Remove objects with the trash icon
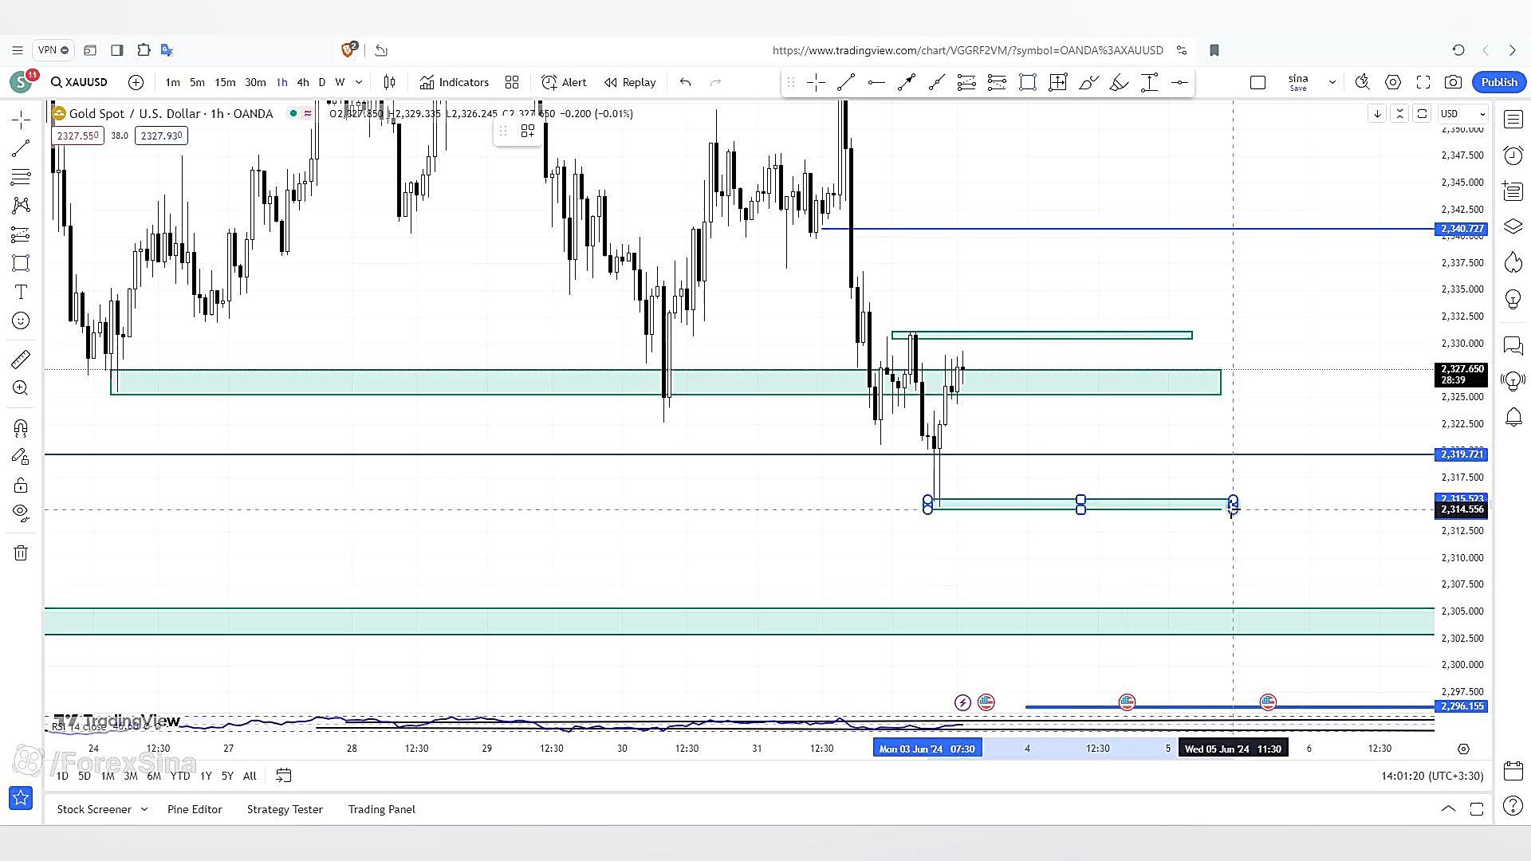Screen dimensions: 1531x861 [21, 553]
